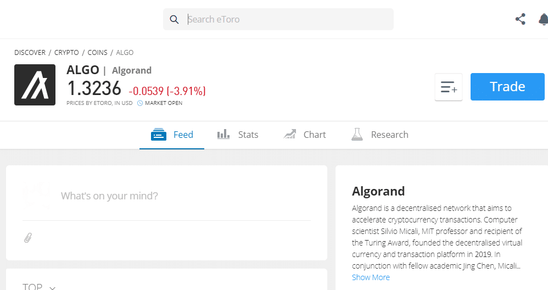This screenshot has height=290, width=548.
Task: Expand the TOP sorting dropdown
Action: coord(39,287)
